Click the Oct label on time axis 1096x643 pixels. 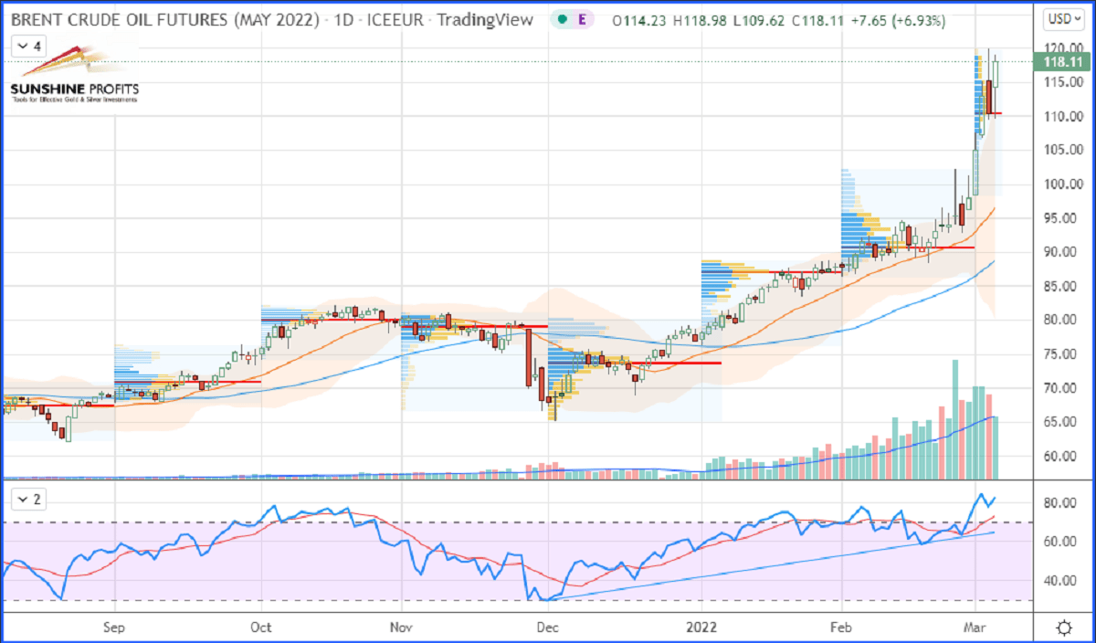pyautogui.click(x=261, y=627)
